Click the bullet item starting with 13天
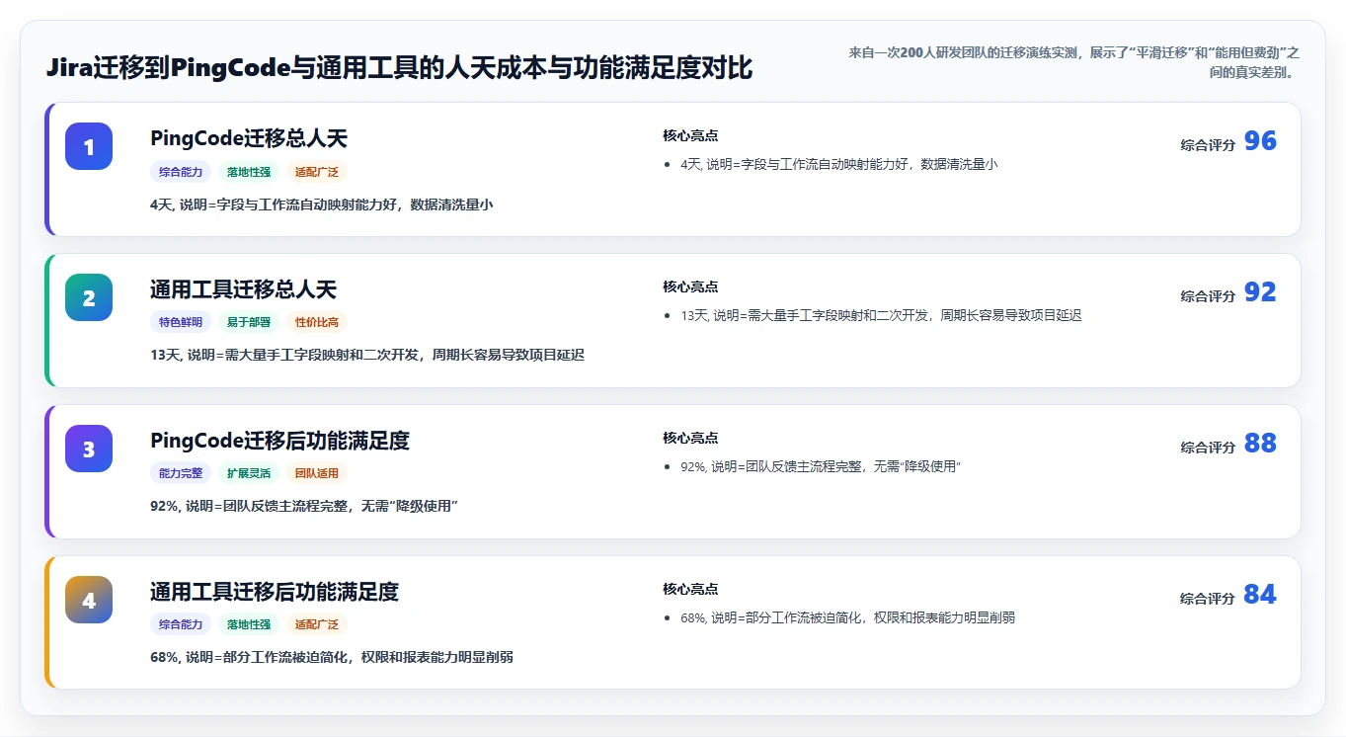1346x737 pixels. [x=881, y=316]
